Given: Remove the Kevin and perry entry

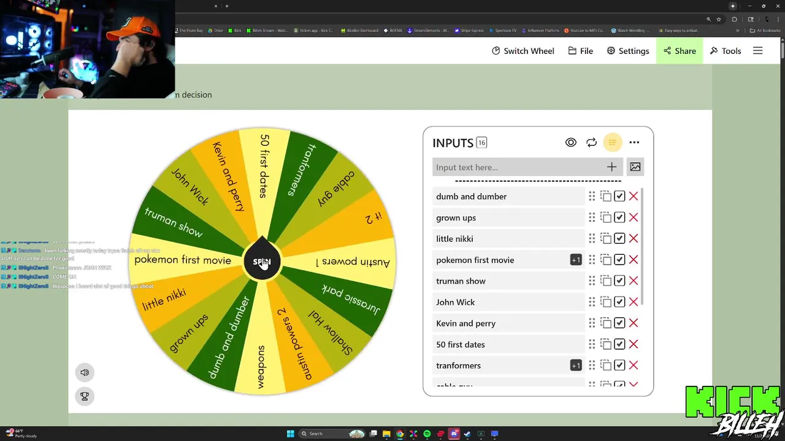Looking at the screenshot, I should (x=634, y=323).
